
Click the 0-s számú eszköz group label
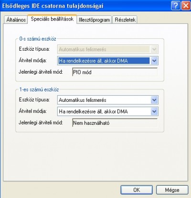38,39
